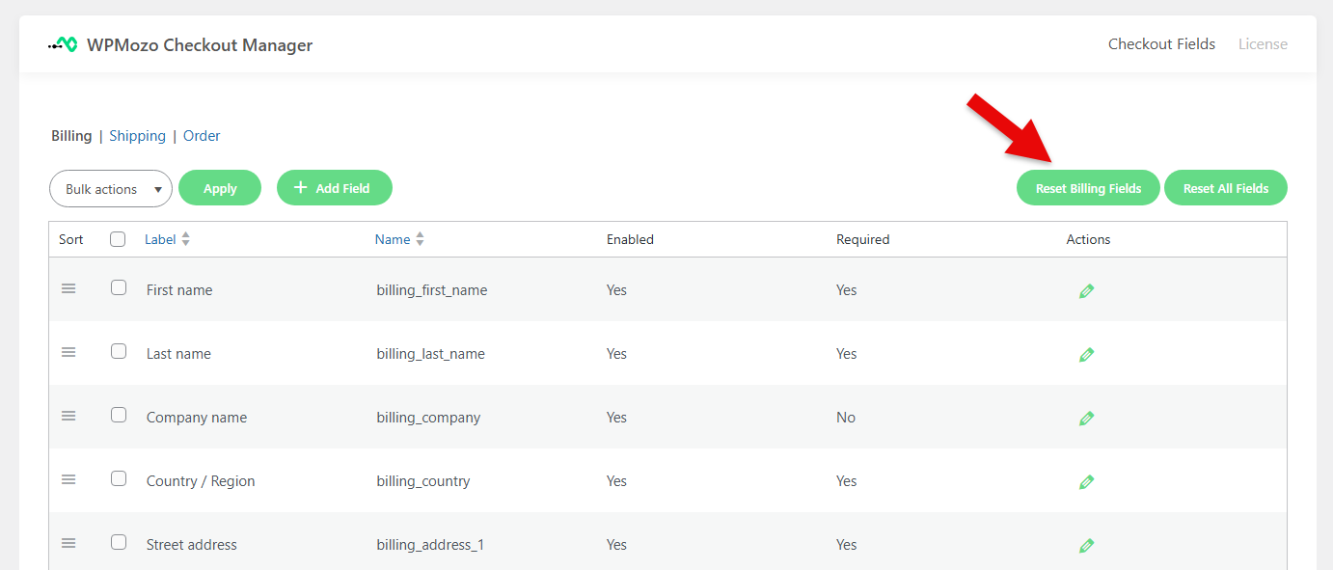
Task: Click the Add Field button
Action: tap(335, 188)
